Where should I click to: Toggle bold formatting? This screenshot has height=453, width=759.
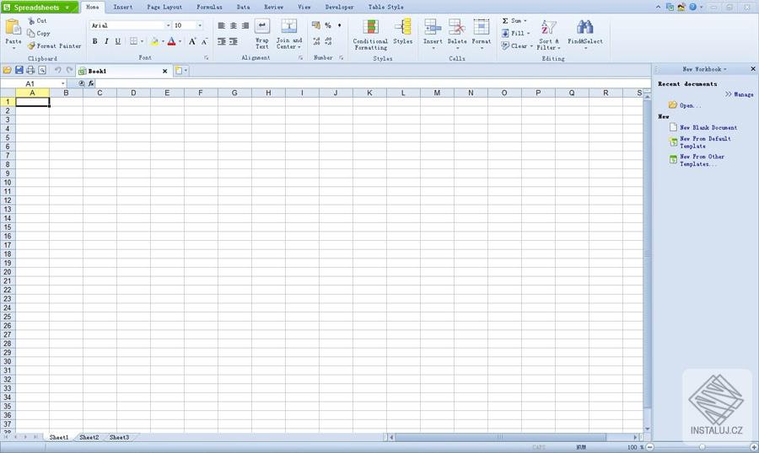click(x=94, y=41)
